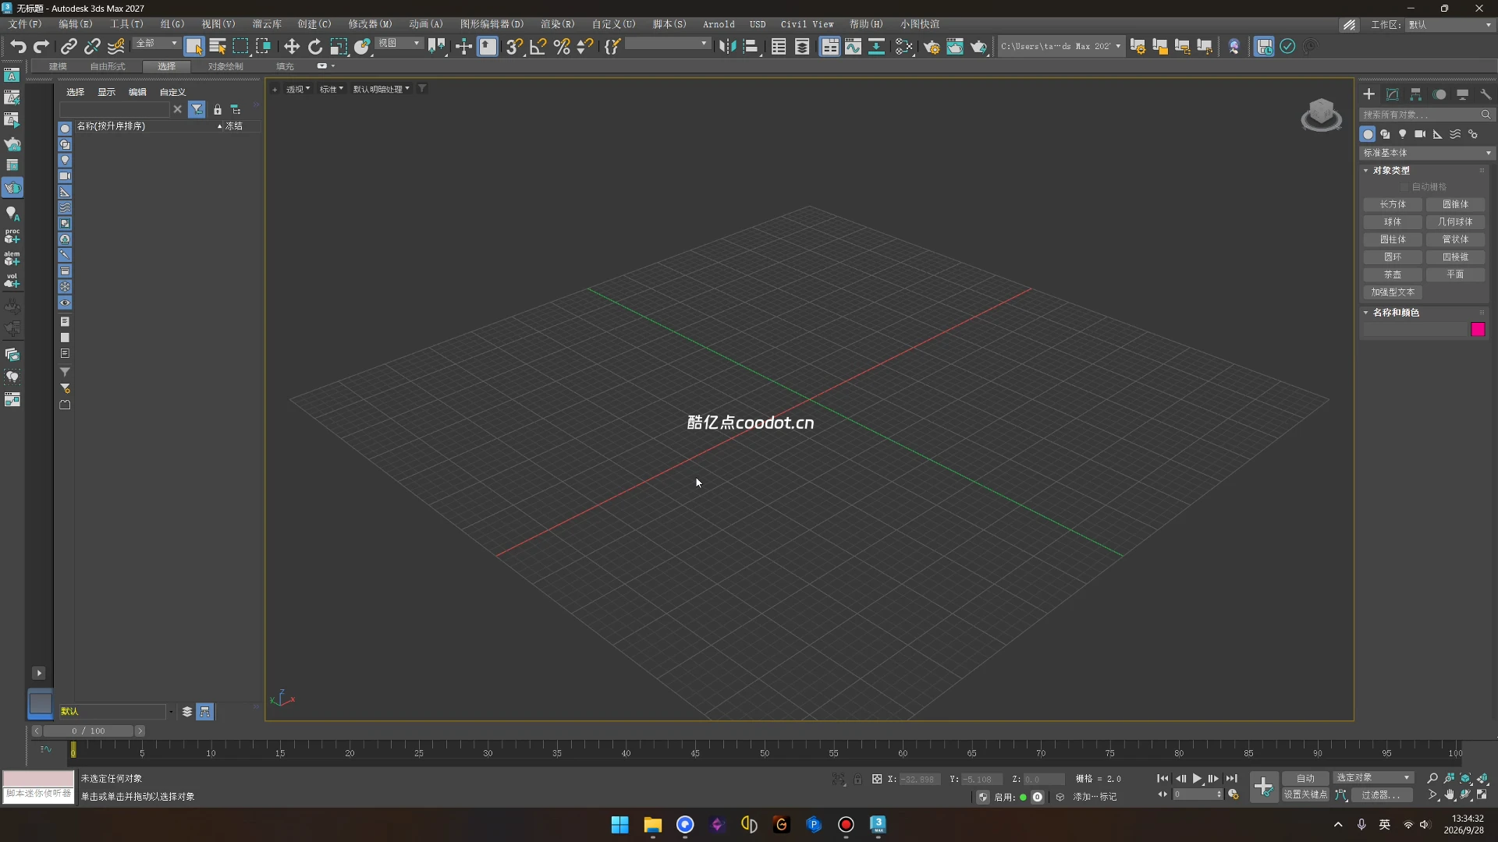The height and width of the screenshot is (842, 1498).
Task: Toggle the Angle Snap icon
Action: (538, 47)
